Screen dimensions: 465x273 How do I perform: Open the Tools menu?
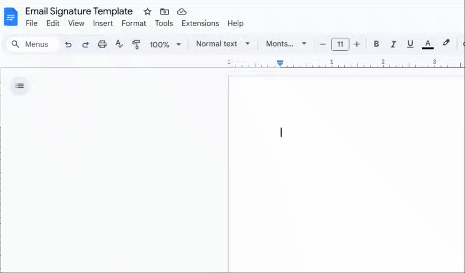pyautogui.click(x=164, y=24)
